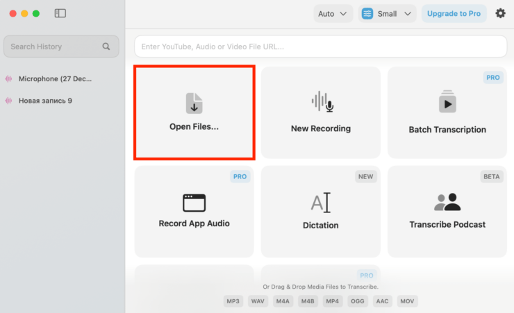Click the MP3 format badge
Viewport: 514px width, 313px height.
tap(233, 301)
